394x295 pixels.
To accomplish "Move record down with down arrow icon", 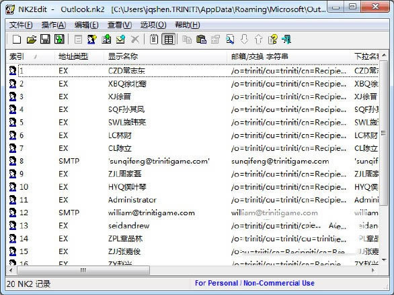I will (x=244, y=40).
